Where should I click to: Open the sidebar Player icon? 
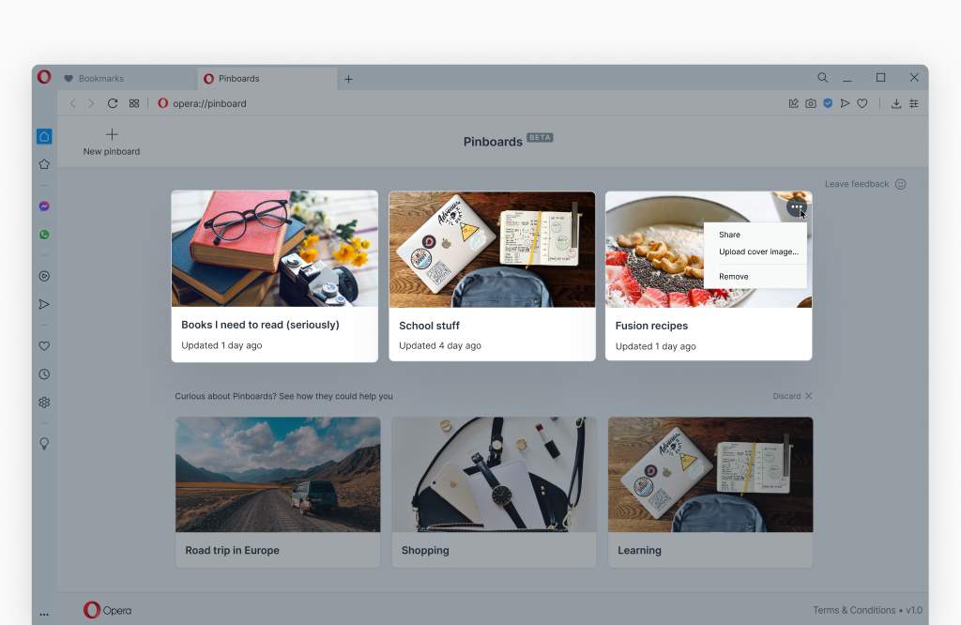(x=44, y=276)
